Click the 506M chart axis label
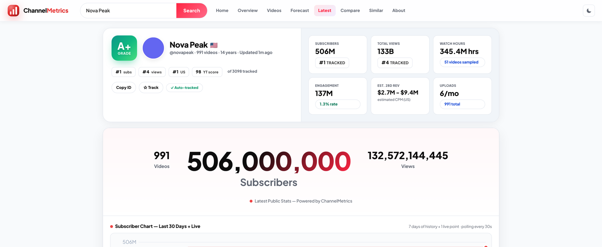602x247 pixels. point(129,242)
